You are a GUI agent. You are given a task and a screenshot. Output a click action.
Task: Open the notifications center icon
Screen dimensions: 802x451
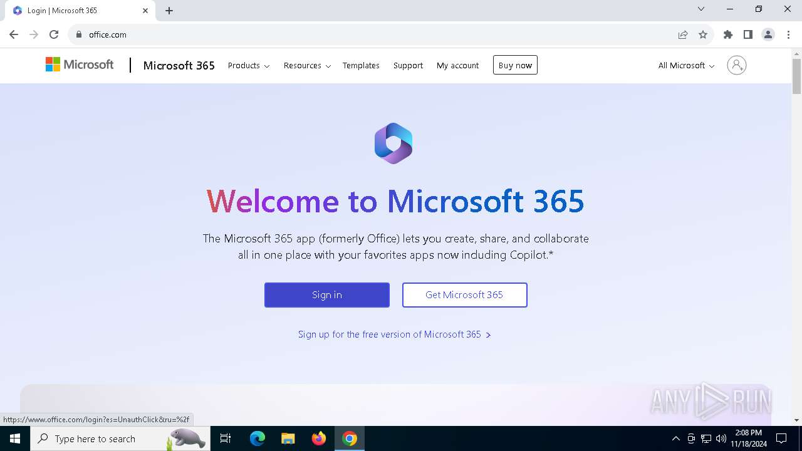pyautogui.click(x=781, y=438)
